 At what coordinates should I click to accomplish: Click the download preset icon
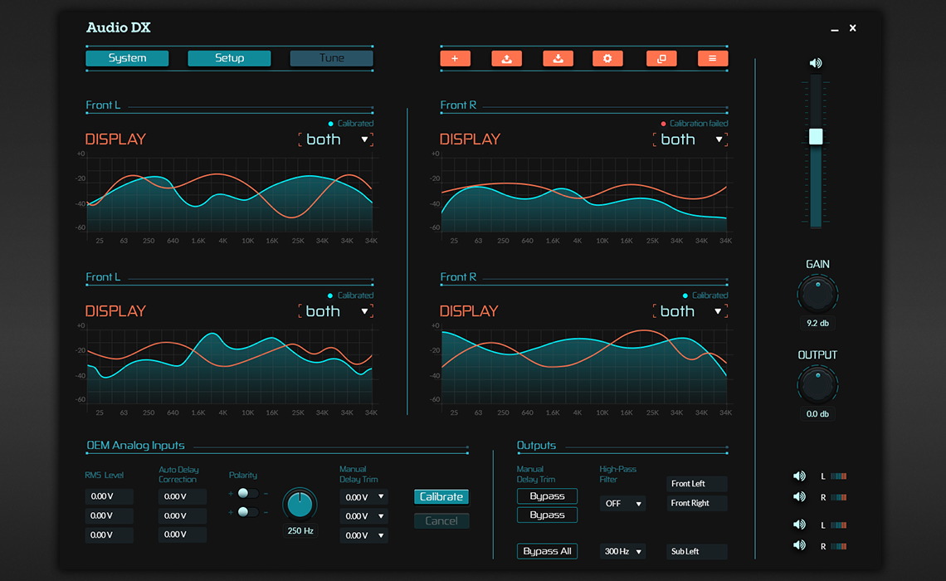(558, 58)
